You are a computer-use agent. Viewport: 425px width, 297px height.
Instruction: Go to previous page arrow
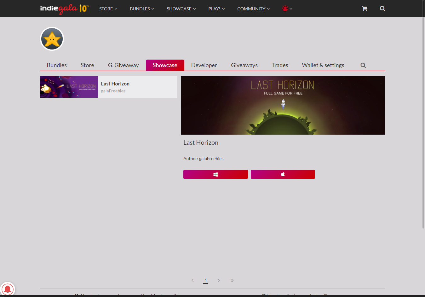tap(193, 280)
